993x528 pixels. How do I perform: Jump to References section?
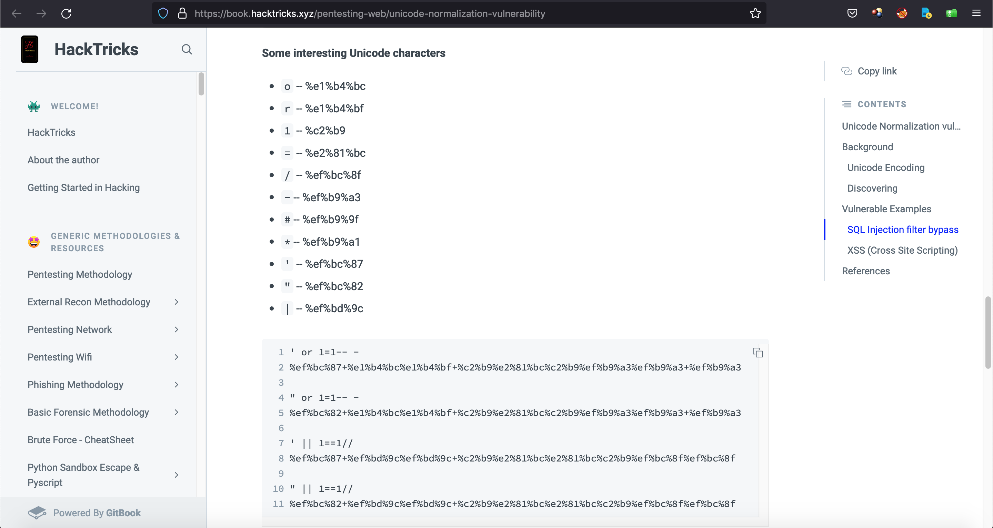(865, 271)
